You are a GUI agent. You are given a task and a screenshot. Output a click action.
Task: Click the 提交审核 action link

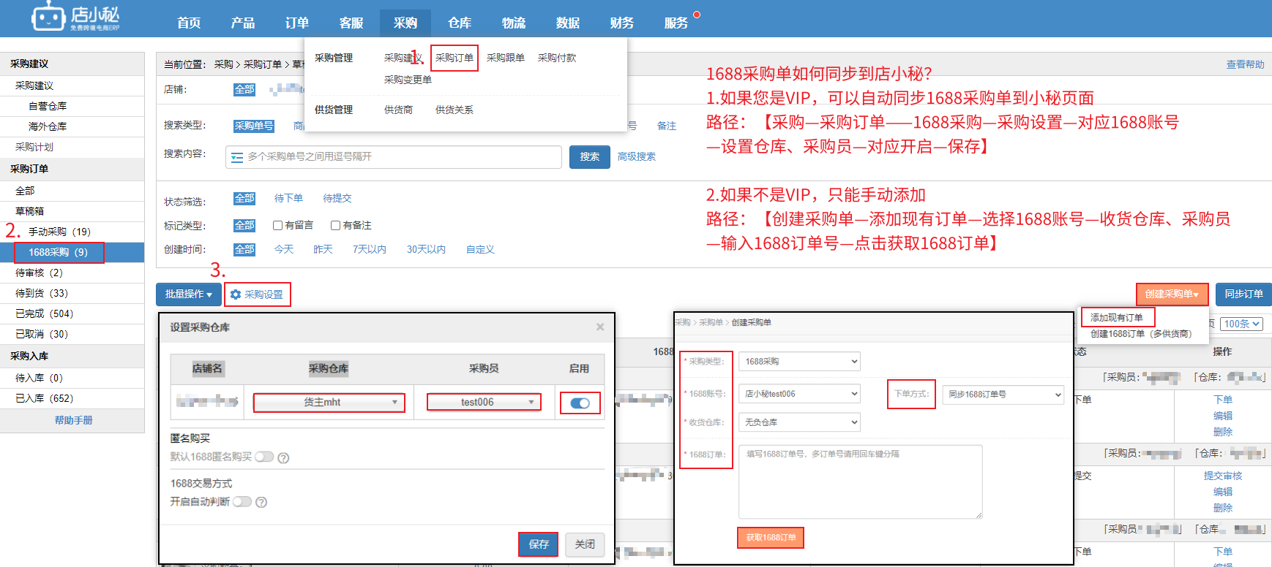[1223, 476]
